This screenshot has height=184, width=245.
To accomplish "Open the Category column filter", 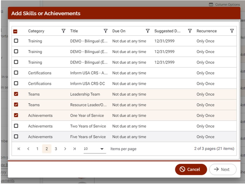I will (63, 31).
